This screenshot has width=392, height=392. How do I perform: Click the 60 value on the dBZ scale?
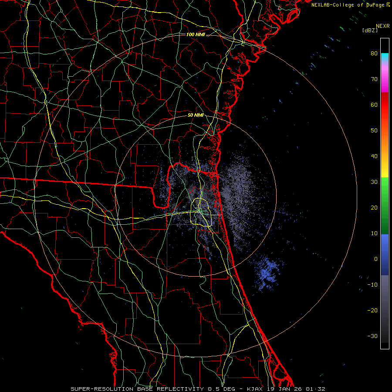374,105
